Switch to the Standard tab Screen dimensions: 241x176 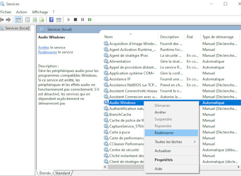click(63, 173)
